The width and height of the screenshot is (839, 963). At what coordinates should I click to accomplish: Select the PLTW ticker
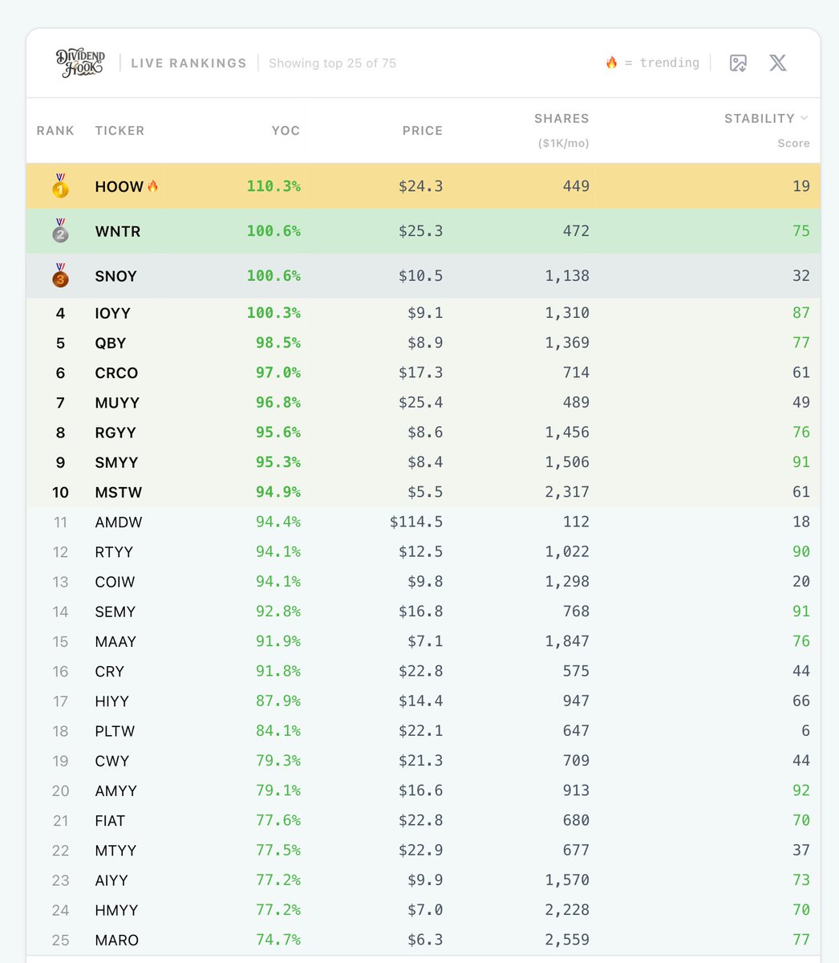click(115, 731)
